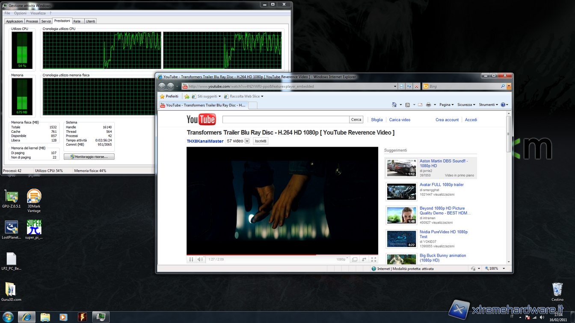The height and width of the screenshot is (323, 575).
Task: Switch to the Processi tab
Action: click(32, 21)
